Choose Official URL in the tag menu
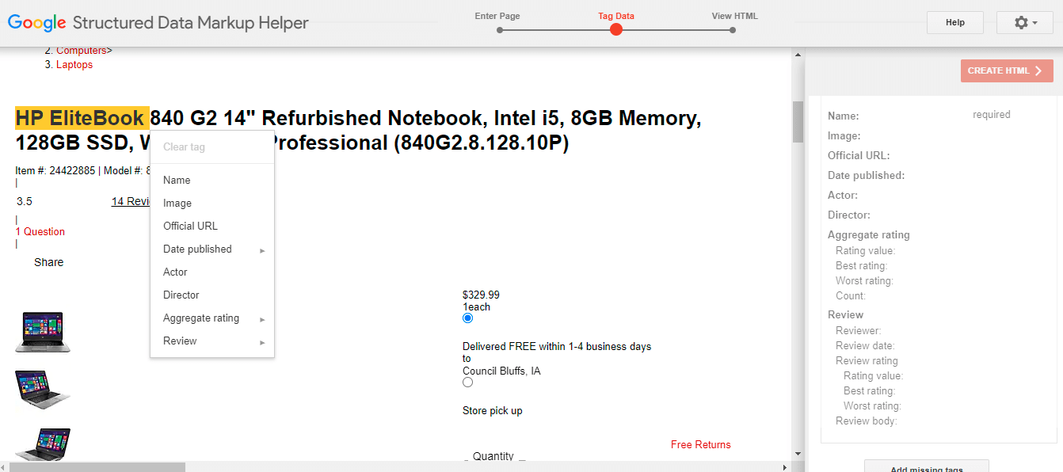1063x472 pixels. click(x=190, y=226)
